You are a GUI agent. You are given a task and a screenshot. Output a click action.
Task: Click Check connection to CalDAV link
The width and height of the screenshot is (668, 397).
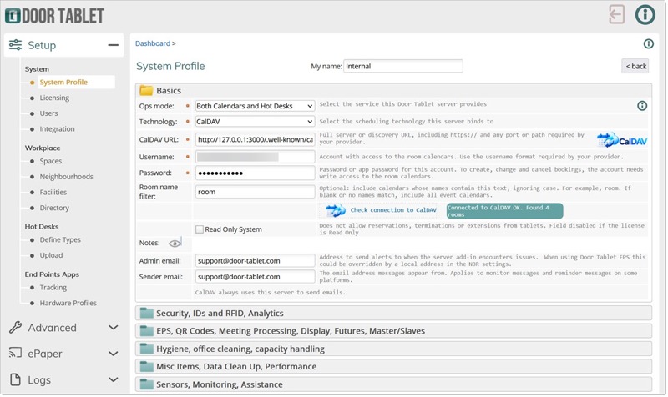(x=393, y=210)
